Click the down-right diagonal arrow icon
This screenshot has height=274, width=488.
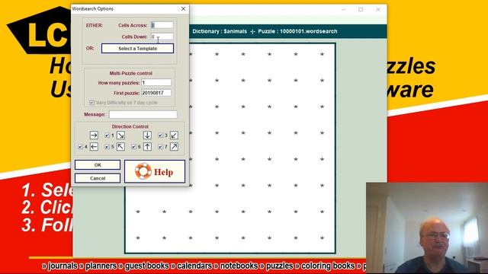120,135
